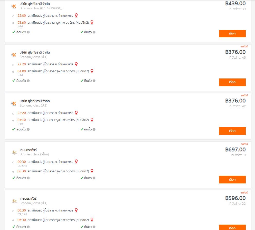Select the ฿439.00 Business class trip
Viewport: 255px width, 230px height.
coord(232,33)
